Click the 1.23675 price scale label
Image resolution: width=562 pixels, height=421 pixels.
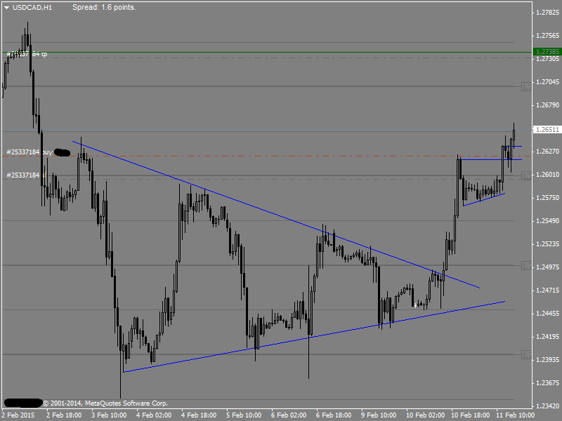click(x=547, y=383)
